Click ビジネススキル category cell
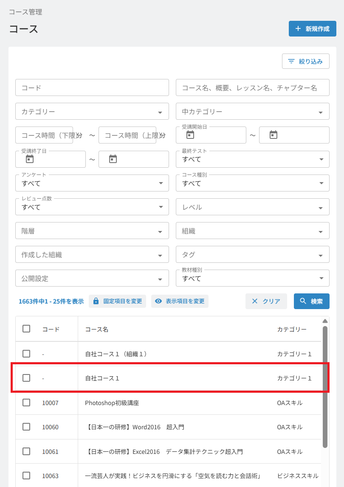The width and height of the screenshot is (344, 487). tap(298, 476)
